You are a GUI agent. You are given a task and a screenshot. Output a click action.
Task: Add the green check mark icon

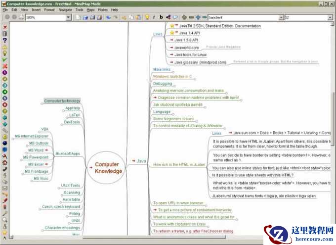click(4, 59)
